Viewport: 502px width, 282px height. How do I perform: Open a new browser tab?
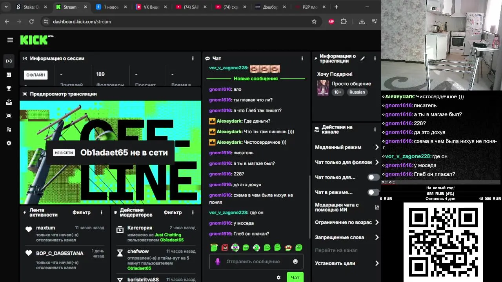pyautogui.click(x=336, y=7)
